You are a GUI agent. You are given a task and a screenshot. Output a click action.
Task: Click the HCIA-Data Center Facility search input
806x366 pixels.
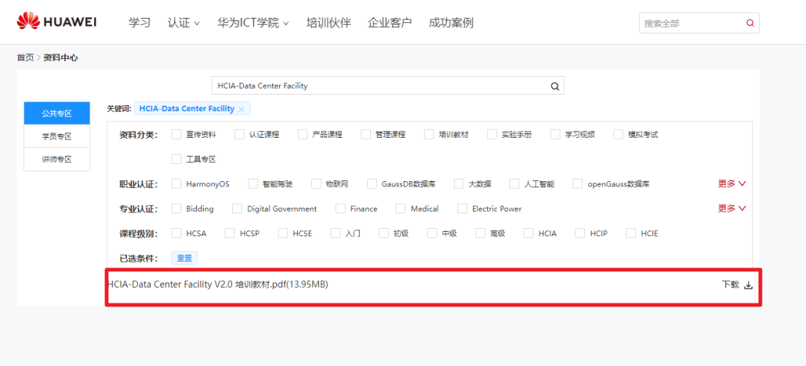[x=388, y=86]
